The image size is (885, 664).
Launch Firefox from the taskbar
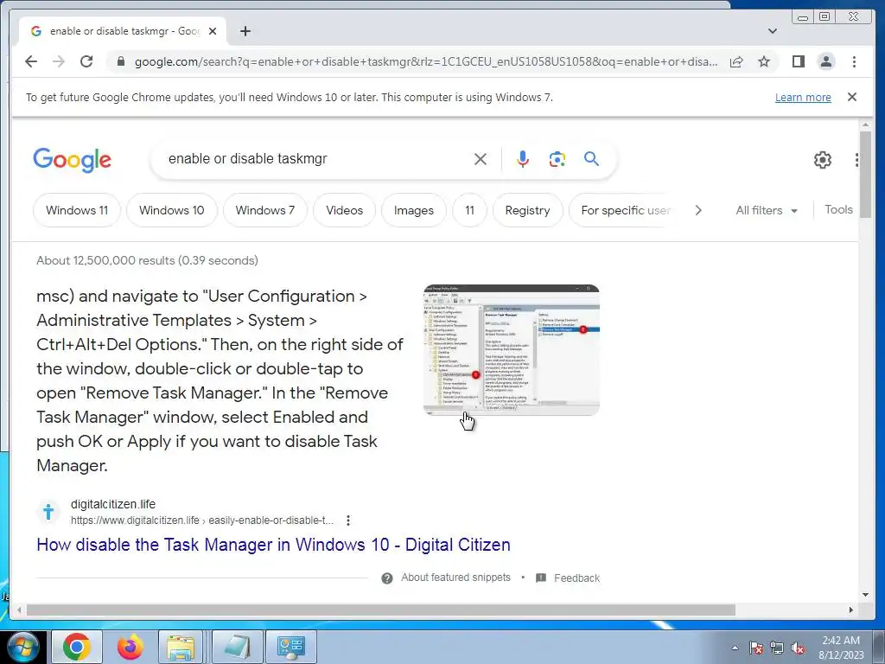130,647
